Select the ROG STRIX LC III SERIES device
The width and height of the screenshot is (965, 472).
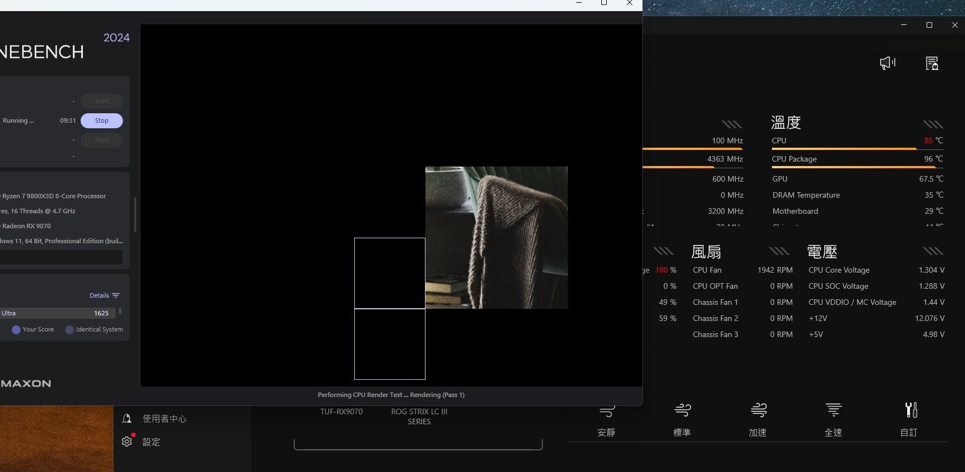[x=419, y=416]
